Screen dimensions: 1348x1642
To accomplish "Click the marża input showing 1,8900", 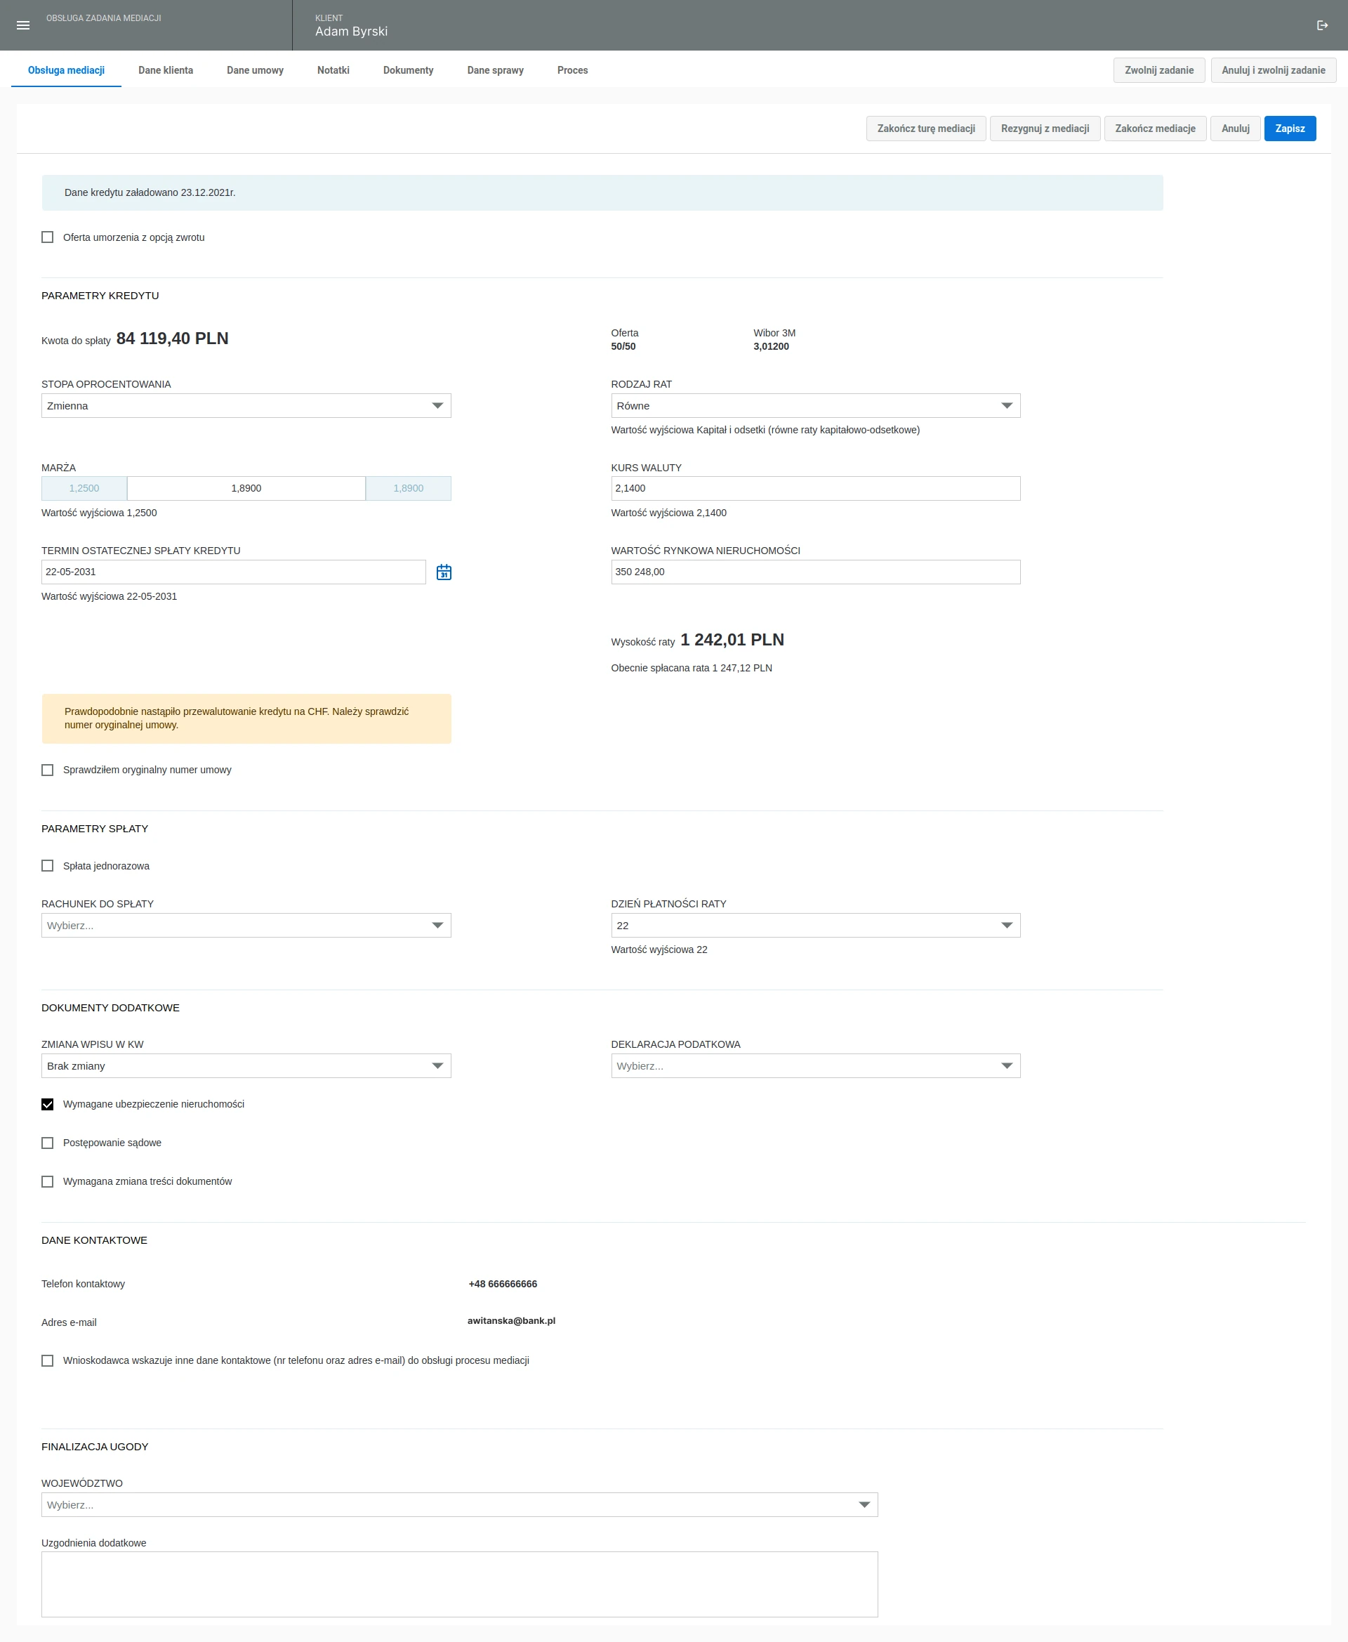I will coord(246,489).
